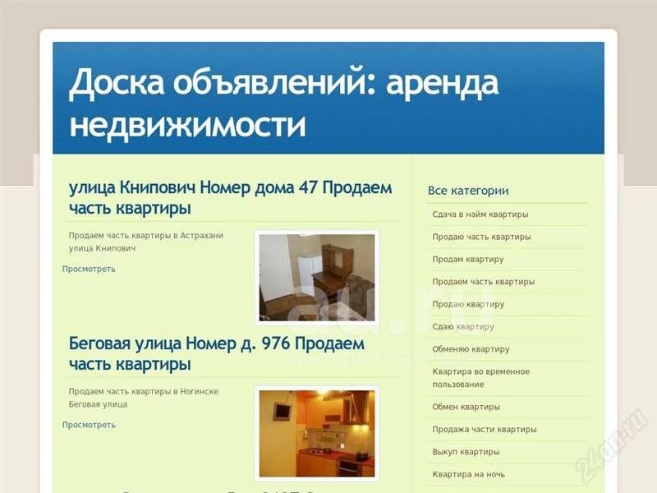This screenshot has height=493, width=657.
Task: Select category 'Продаю часть квартиры'
Action: pyautogui.click(x=481, y=237)
